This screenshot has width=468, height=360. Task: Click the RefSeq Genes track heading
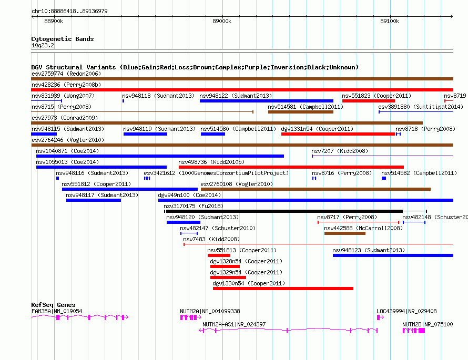click(x=53, y=305)
